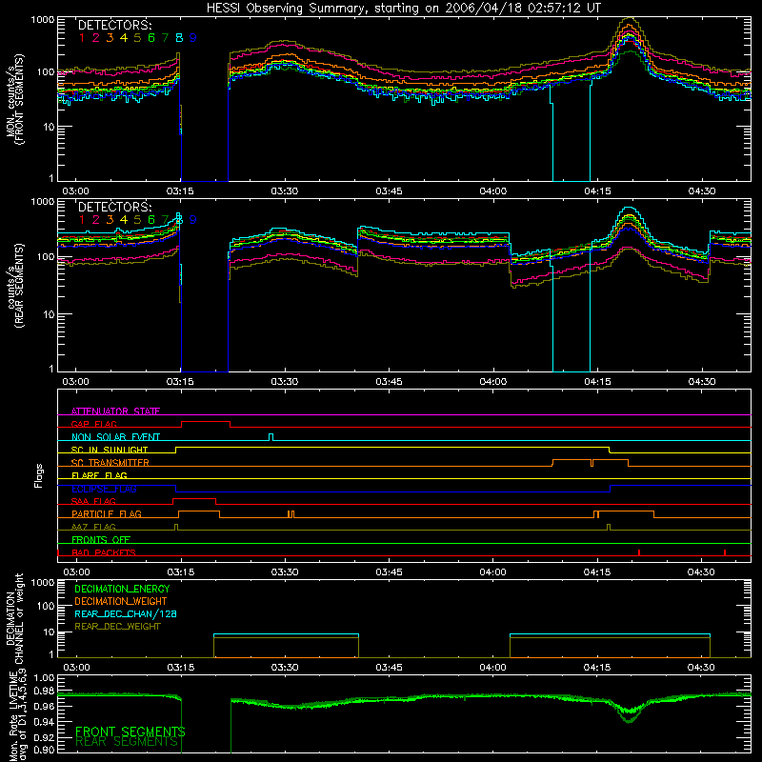Click 04:30 tick label under the decimation plot

(x=701, y=668)
